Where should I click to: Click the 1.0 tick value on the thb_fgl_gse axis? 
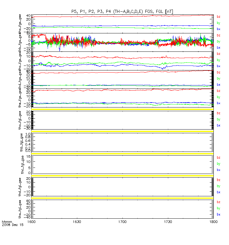point(28,134)
